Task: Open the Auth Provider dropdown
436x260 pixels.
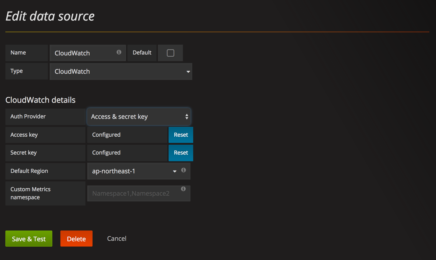Action: coord(139,117)
